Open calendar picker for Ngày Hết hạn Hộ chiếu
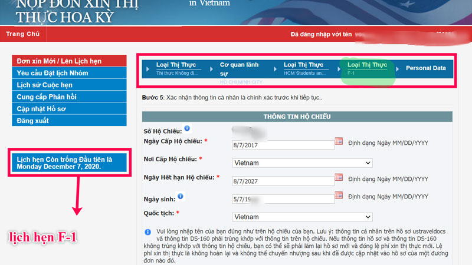This screenshot has height=265, width=472. [339, 177]
